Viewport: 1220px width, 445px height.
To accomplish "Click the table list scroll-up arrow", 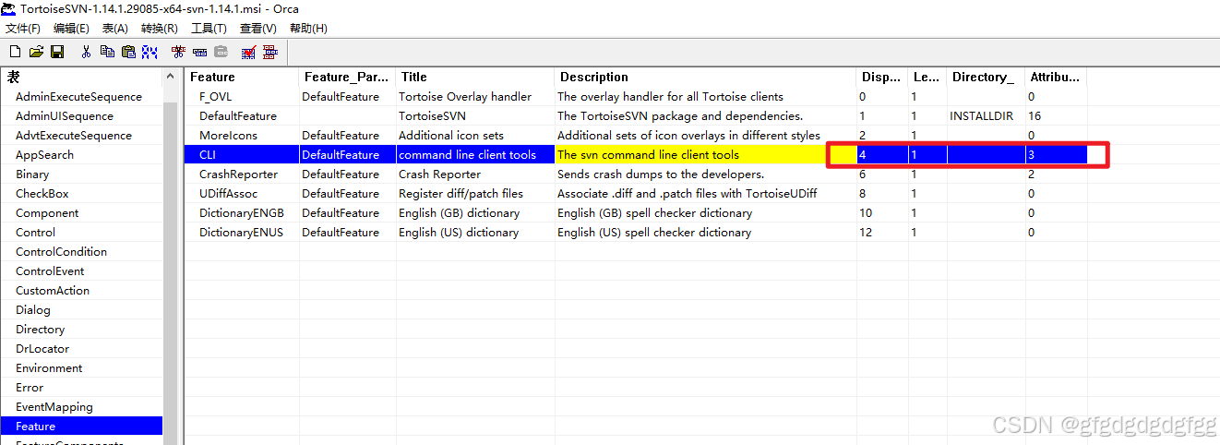I will (170, 77).
